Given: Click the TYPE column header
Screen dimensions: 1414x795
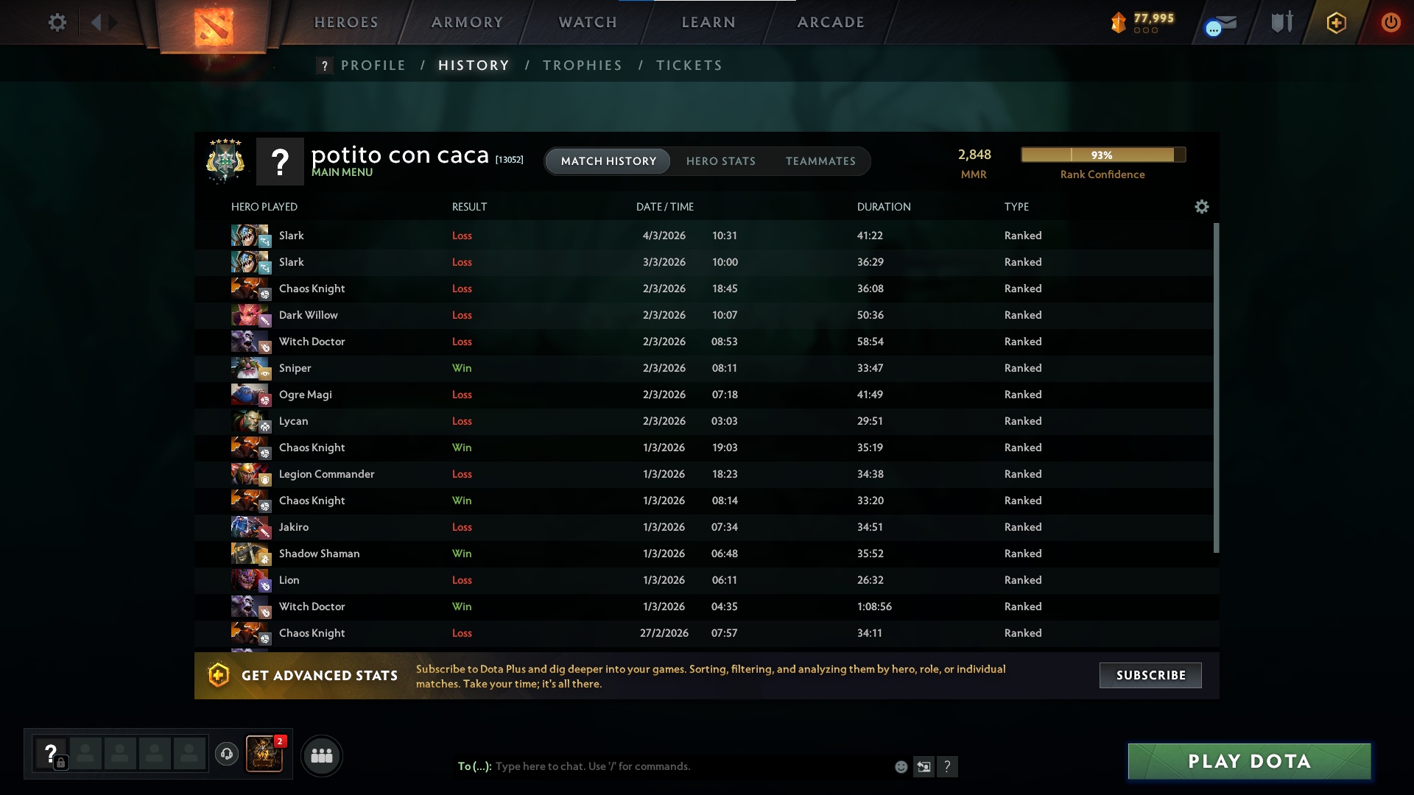Looking at the screenshot, I should click(1017, 207).
